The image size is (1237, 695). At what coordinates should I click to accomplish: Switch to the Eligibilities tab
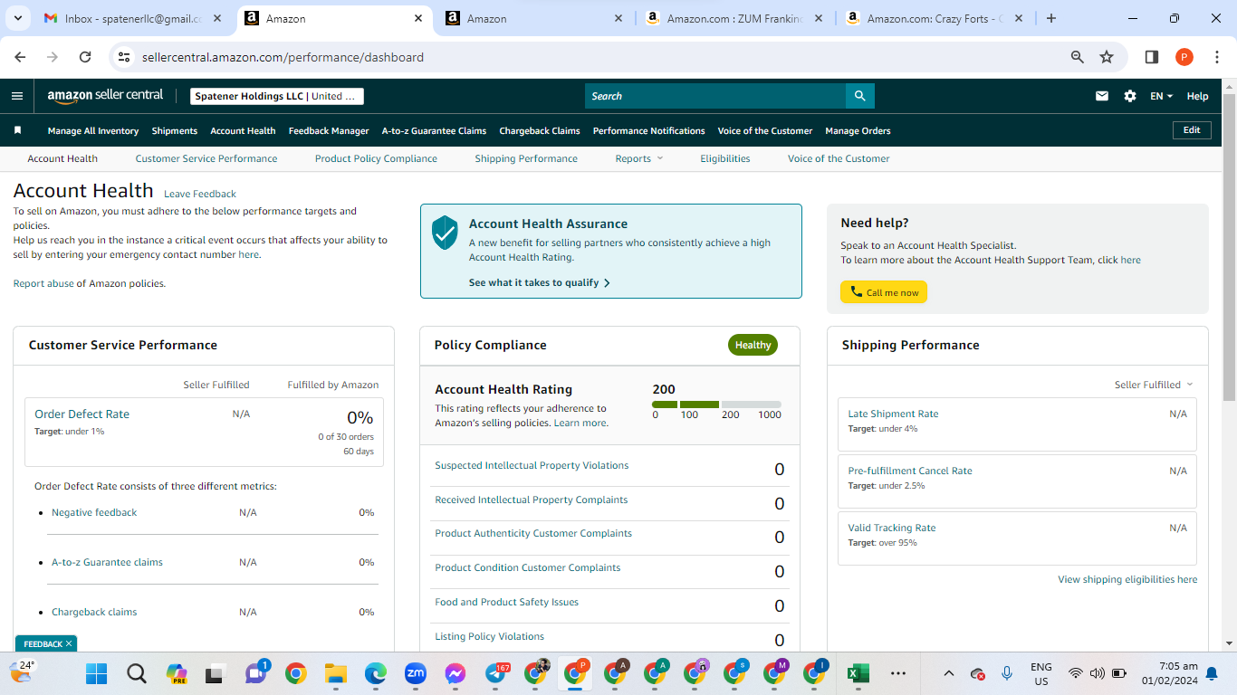click(x=725, y=158)
